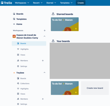Viewport: 110px width, 106px height.
Task: Click the Create button
Action: (81, 3)
